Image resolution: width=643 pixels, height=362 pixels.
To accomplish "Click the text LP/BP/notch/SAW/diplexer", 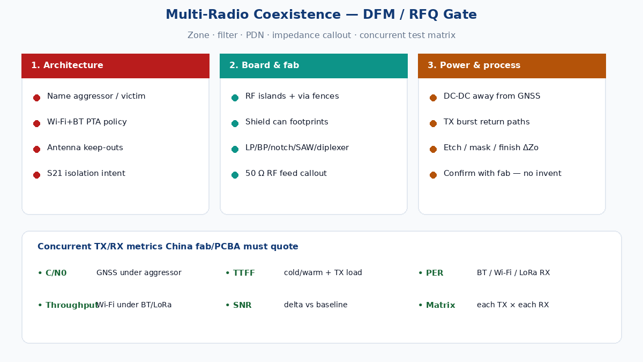I will pyautogui.click(x=297, y=148).
